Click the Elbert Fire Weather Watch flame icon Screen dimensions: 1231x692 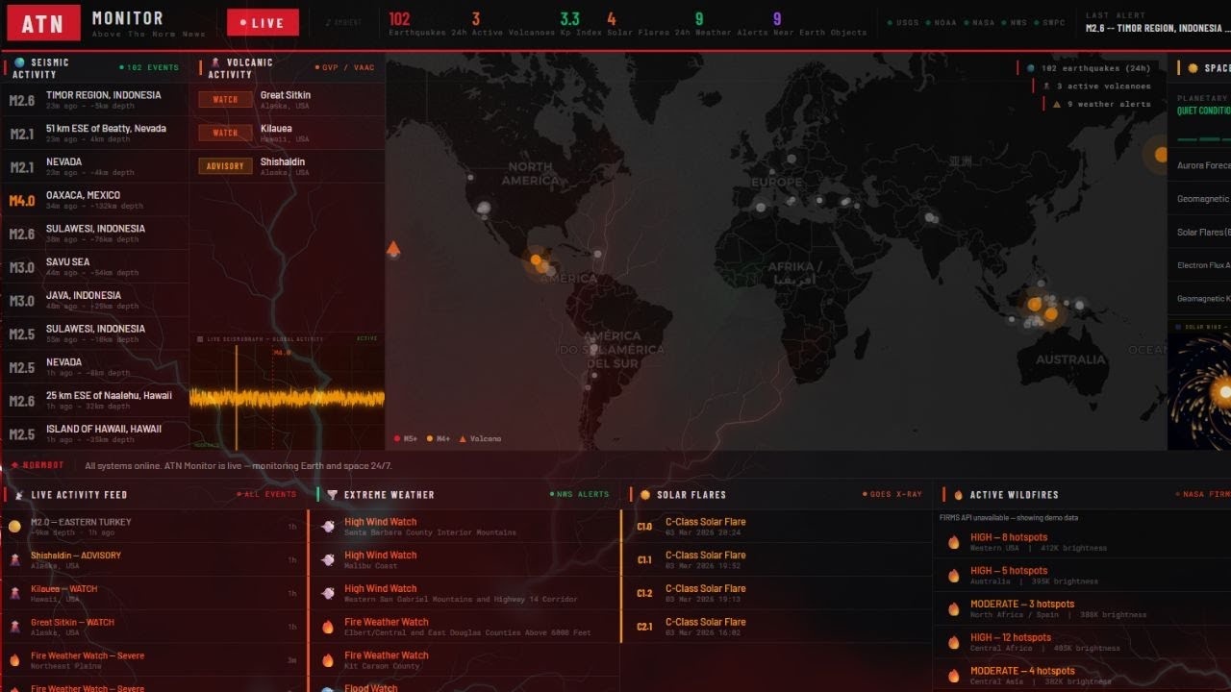[x=328, y=627]
